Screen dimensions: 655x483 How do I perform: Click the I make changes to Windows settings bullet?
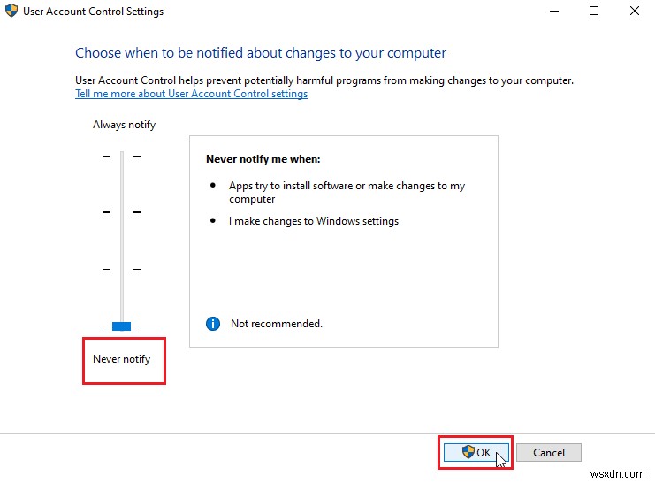[x=314, y=221]
